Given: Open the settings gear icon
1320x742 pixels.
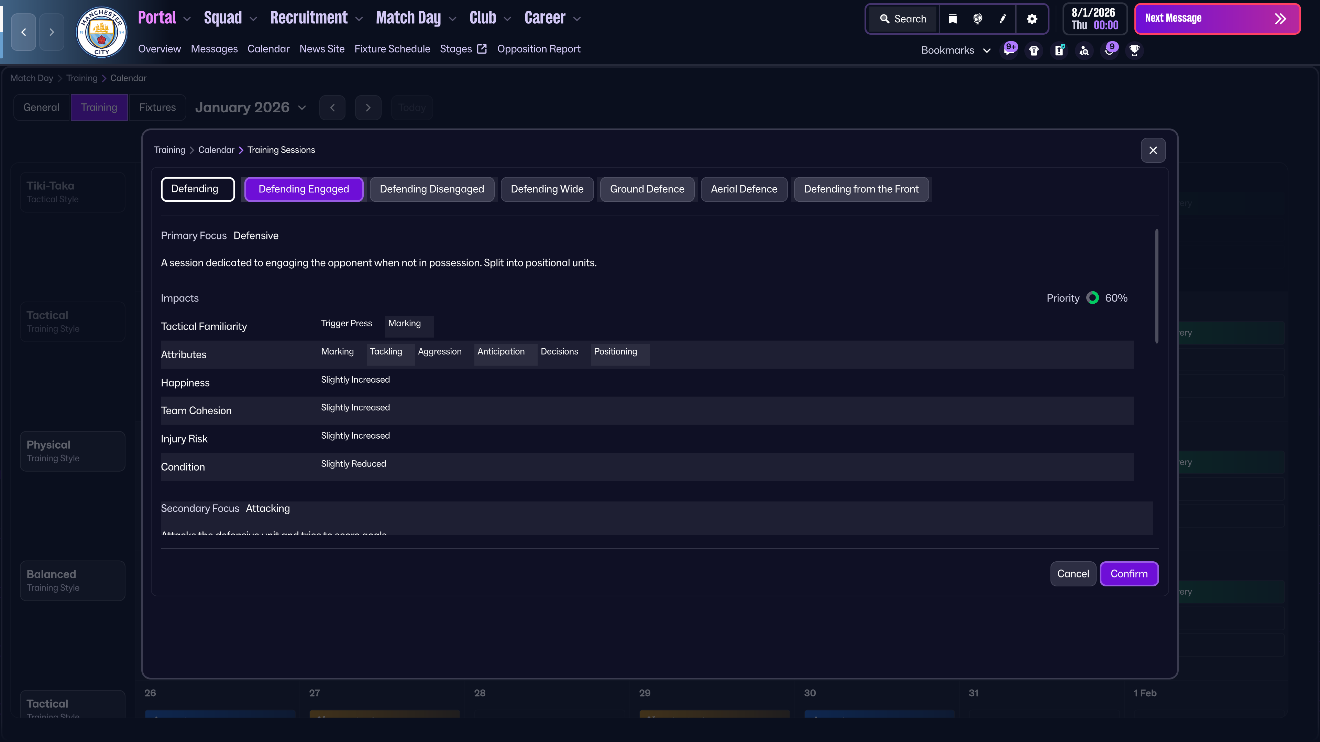Looking at the screenshot, I should coord(1032,19).
